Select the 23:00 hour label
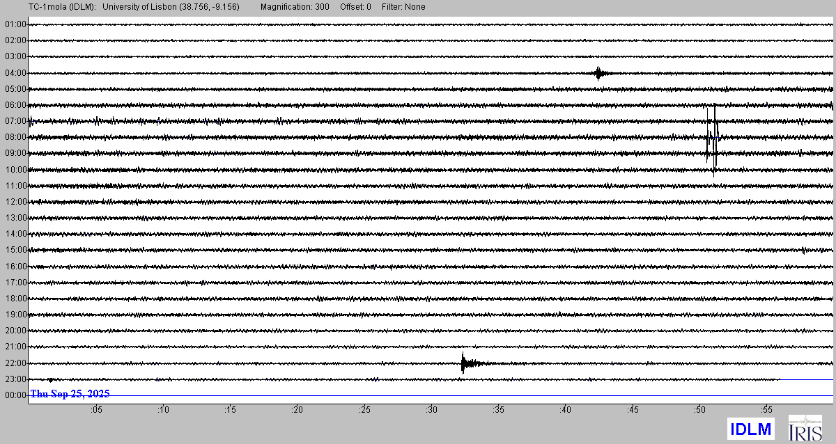 15,379
